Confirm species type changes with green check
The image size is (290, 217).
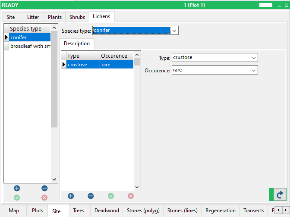click(17, 198)
